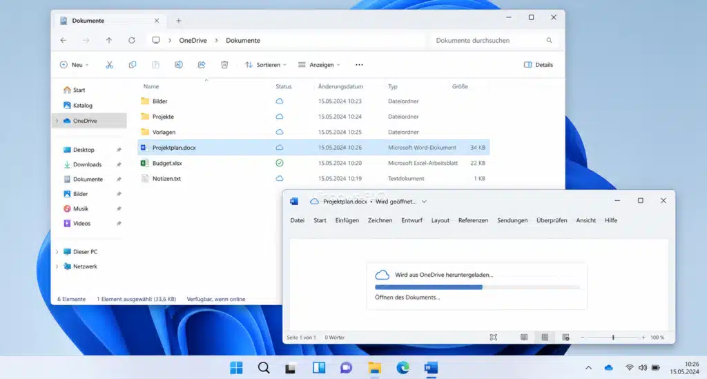Select Katalog in the navigation pane

pos(83,106)
